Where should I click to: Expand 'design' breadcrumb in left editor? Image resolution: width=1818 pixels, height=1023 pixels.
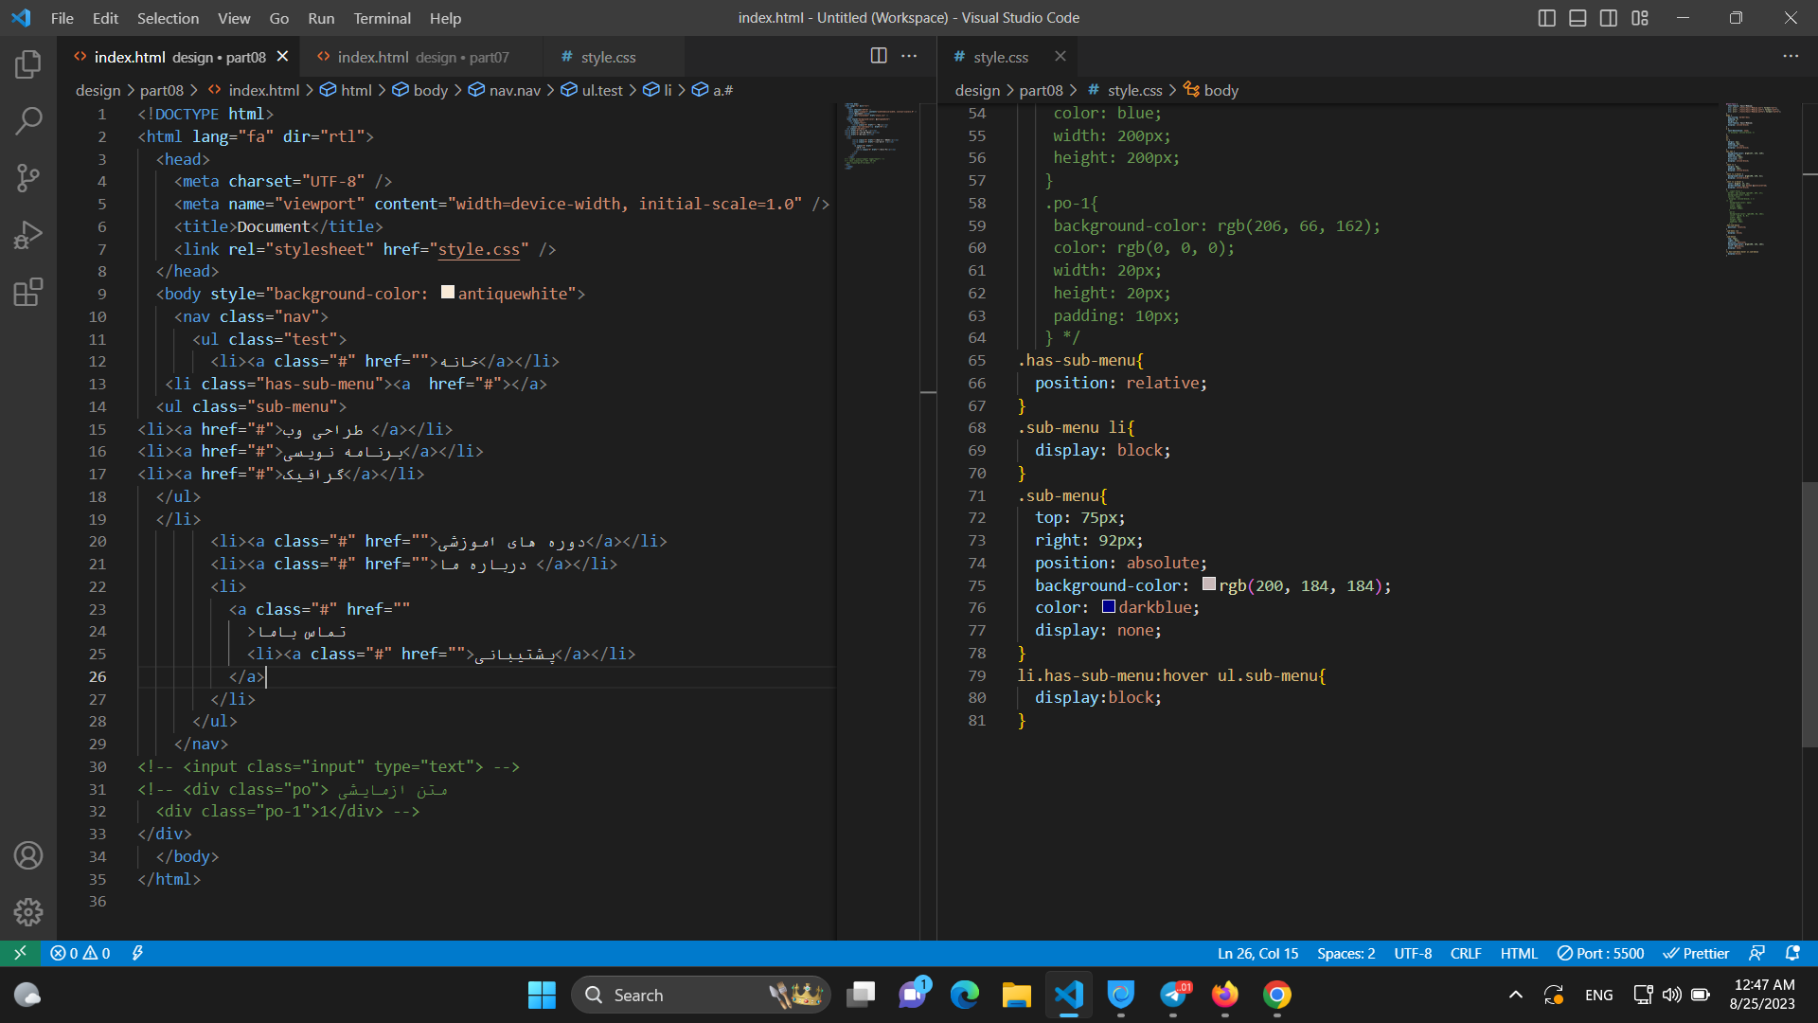click(x=98, y=90)
